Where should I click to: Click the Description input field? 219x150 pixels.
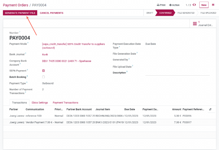pyautogui.click(x=177, y=73)
